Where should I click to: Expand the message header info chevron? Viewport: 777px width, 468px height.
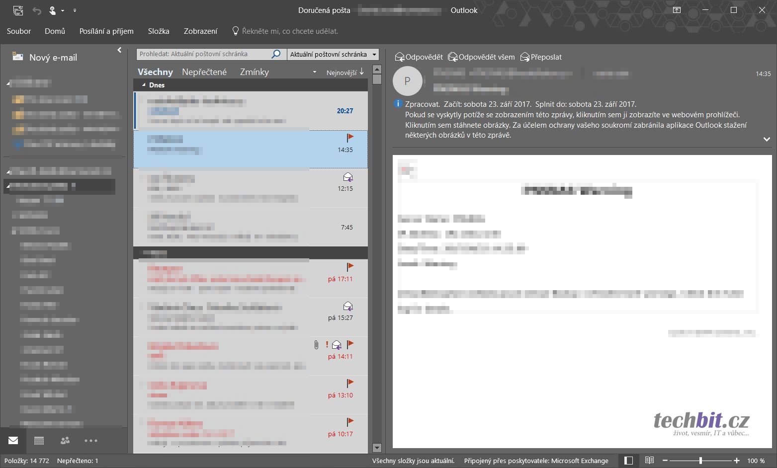point(766,140)
